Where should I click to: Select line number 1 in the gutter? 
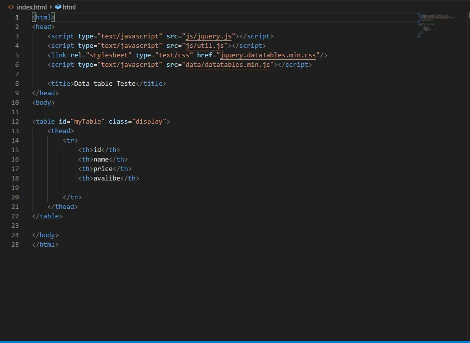point(17,17)
